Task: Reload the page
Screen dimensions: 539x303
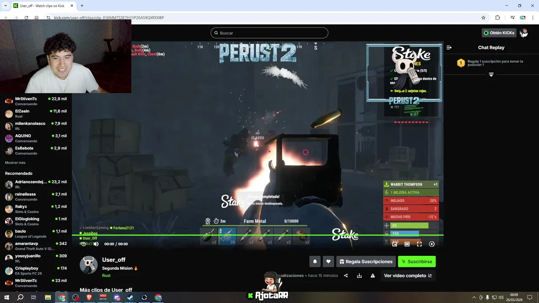Action: tap(26, 18)
